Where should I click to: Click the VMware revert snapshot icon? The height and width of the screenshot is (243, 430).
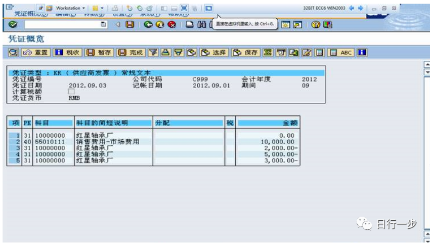[x=140, y=8]
